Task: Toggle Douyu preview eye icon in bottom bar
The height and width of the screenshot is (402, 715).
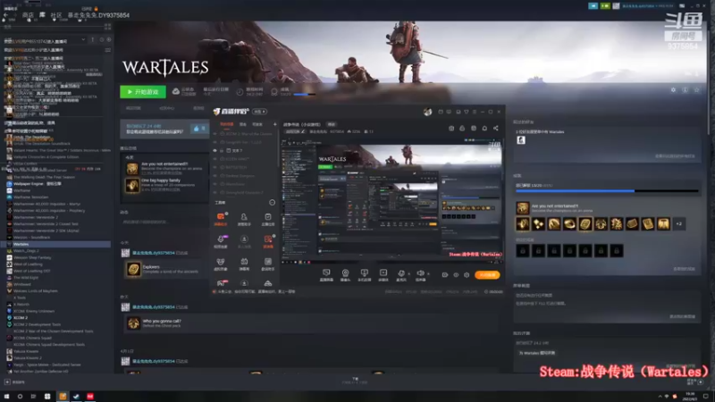Action: tap(456, 275)
